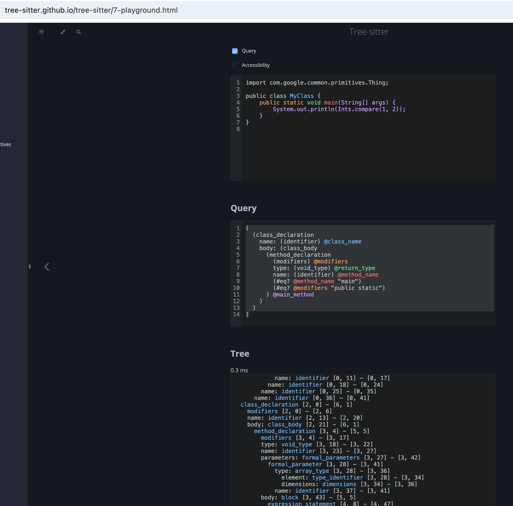Select the formal_parameter tree node
The width and height of the screenshot is (513, 506).
tap(295, 464)
